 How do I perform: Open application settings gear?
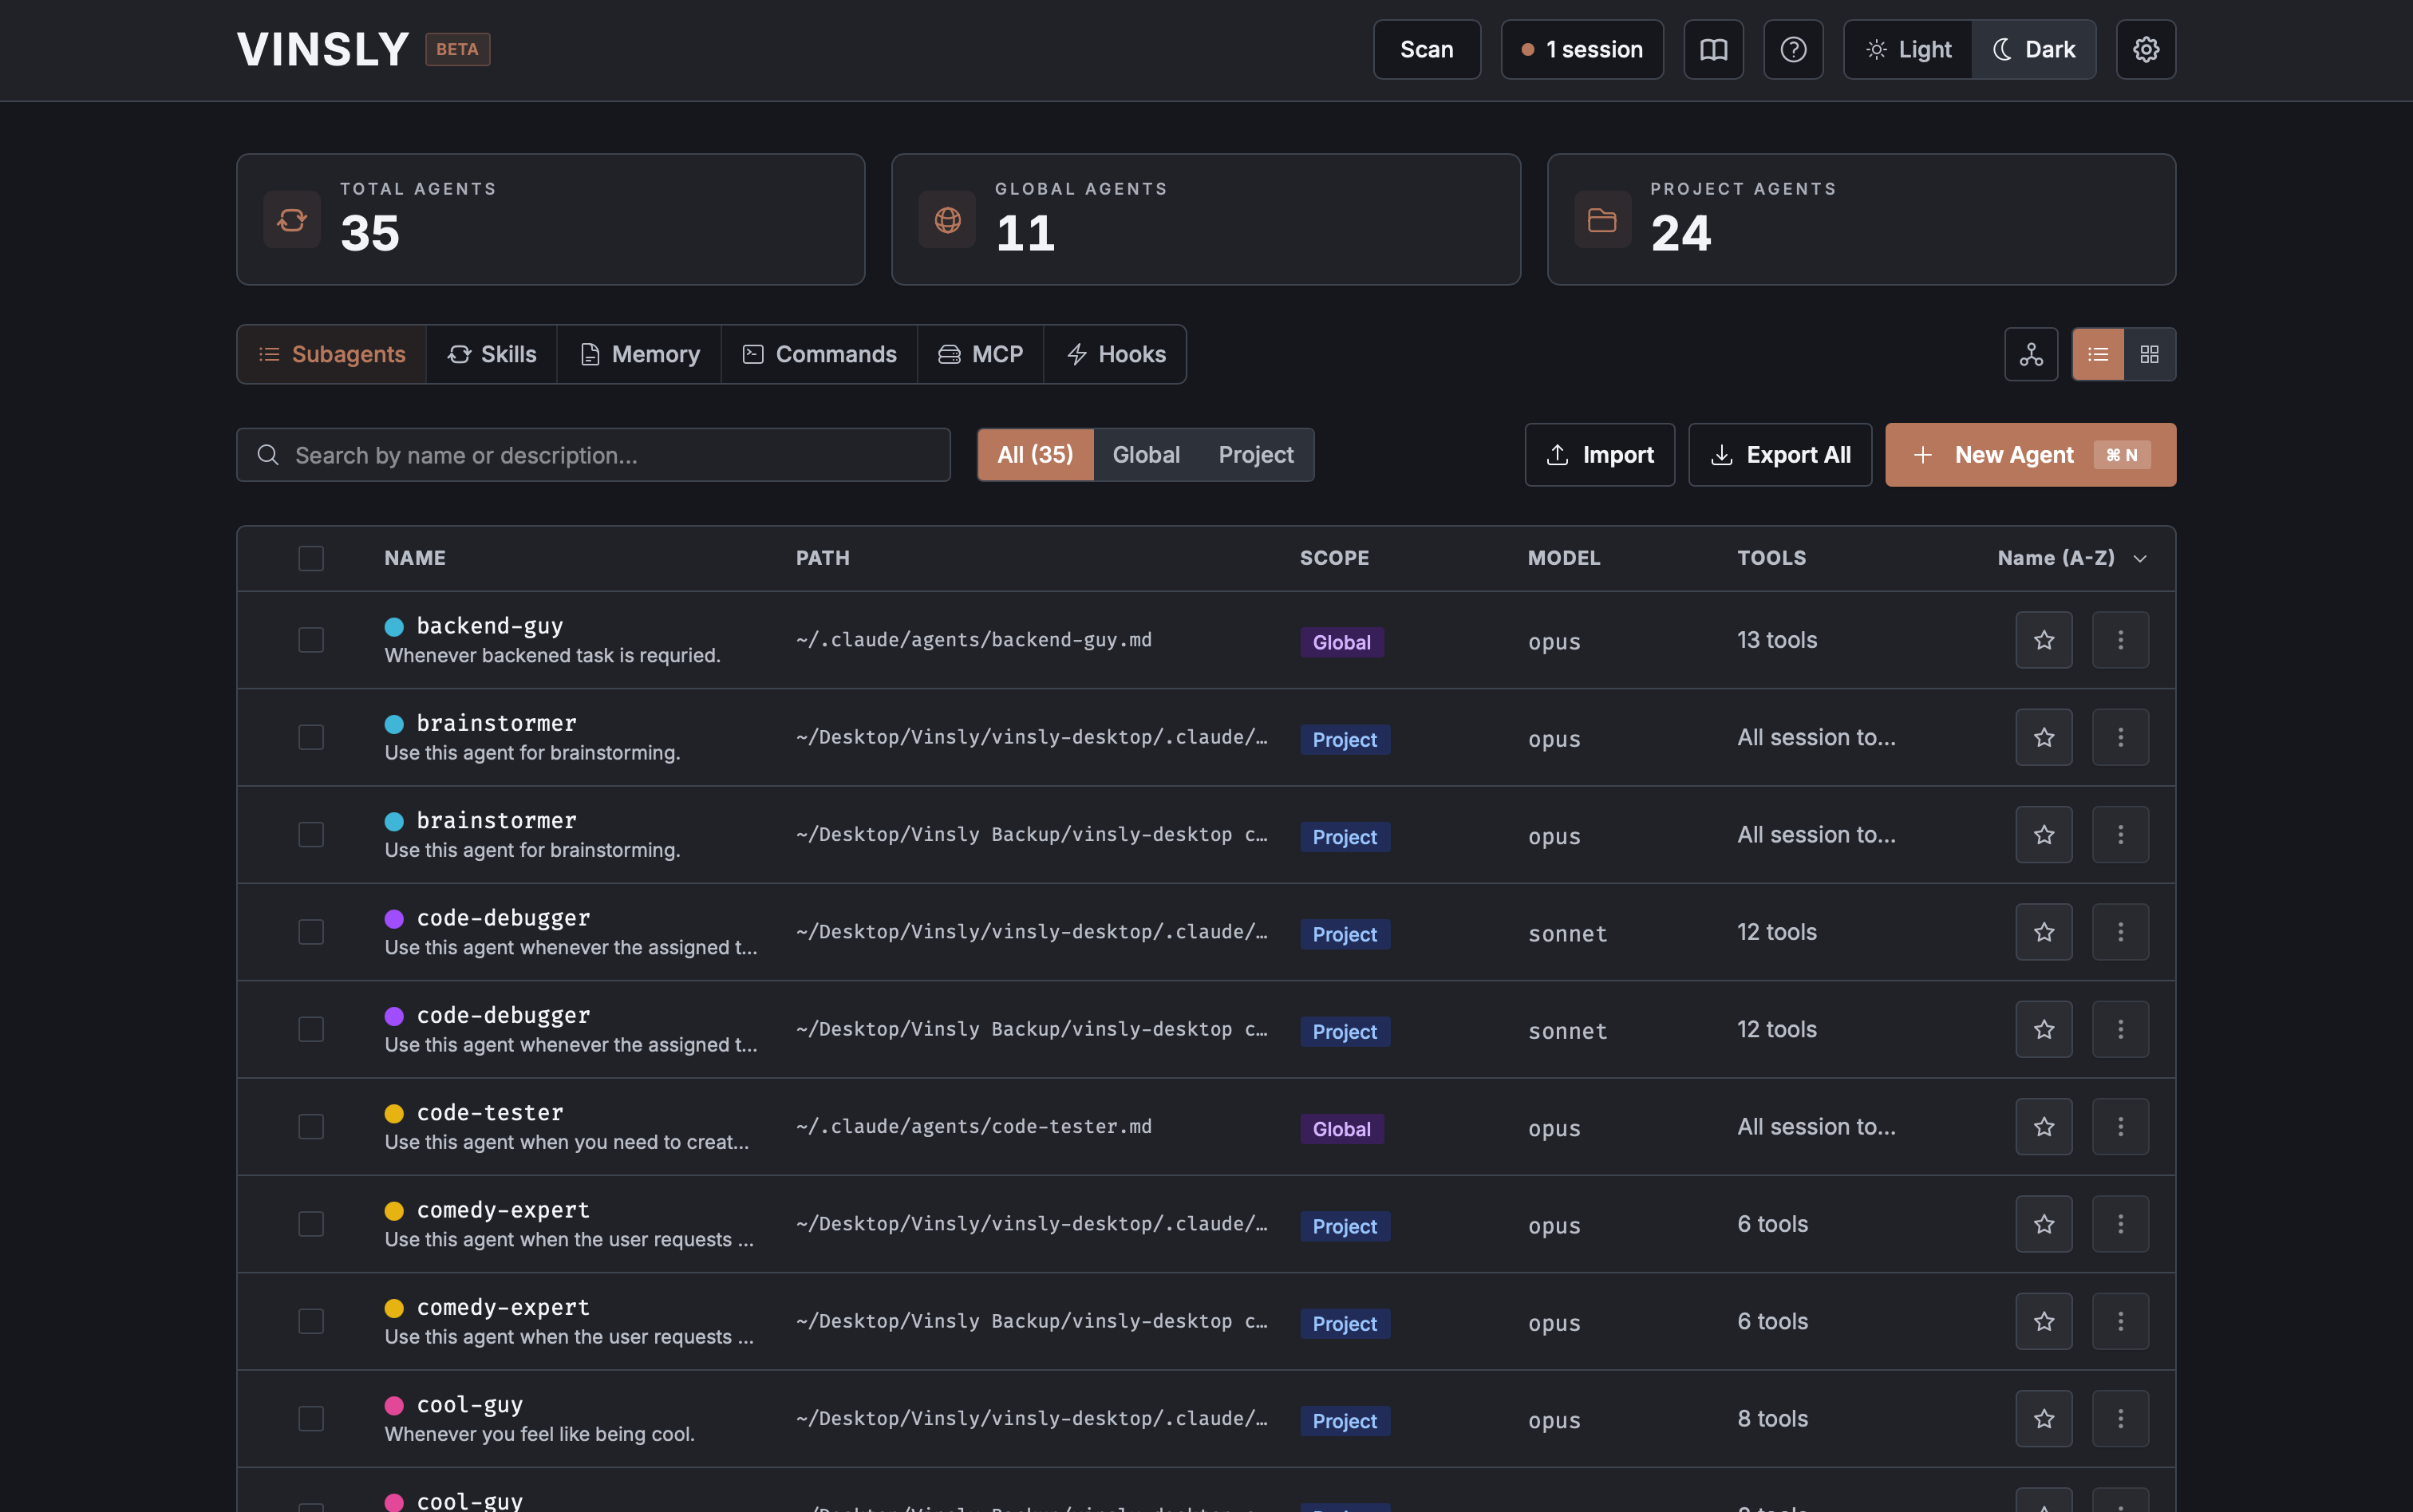pyautogui.click(x=2145, y=49)
